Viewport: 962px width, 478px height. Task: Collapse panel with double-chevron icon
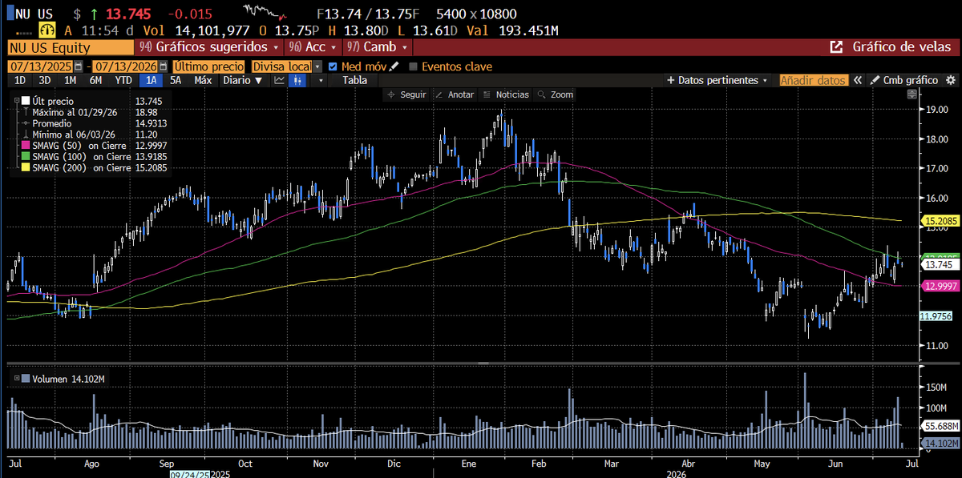[857, 80]
